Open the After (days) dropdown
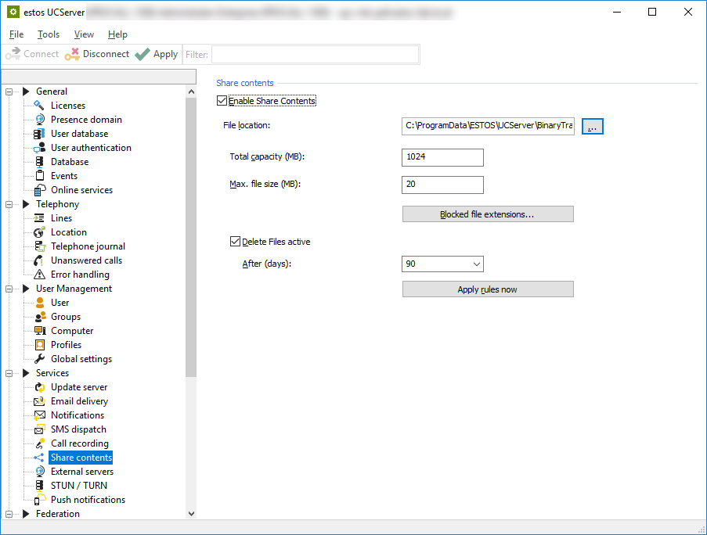Viewport: 707px width, 535px height. tap(475, 264)
